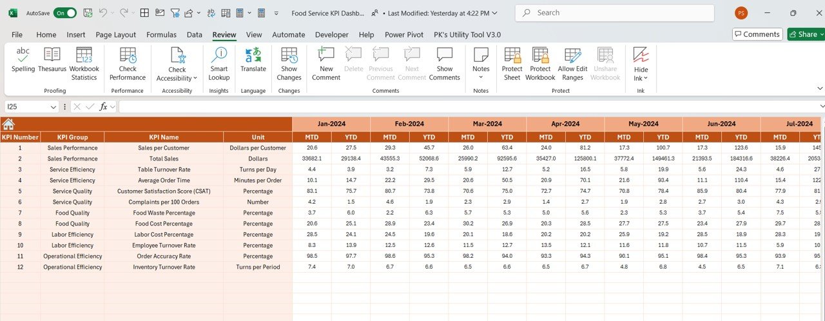The height and width of the screenshot is (321, 825).
Task: Open the Redo history dropdown arrow
Action: [133, 13]
